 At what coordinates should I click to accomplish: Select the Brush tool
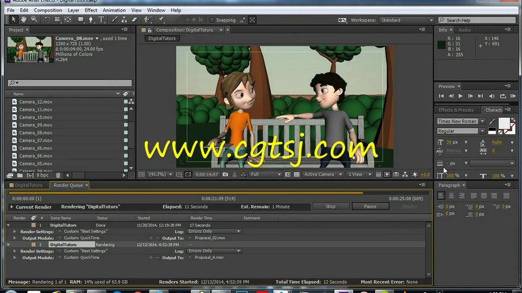pos(114,20)
